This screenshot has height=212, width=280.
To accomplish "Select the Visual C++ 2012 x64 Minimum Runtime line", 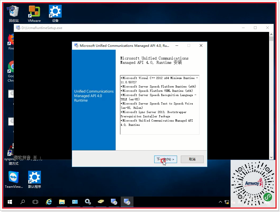I will (159, 80).
